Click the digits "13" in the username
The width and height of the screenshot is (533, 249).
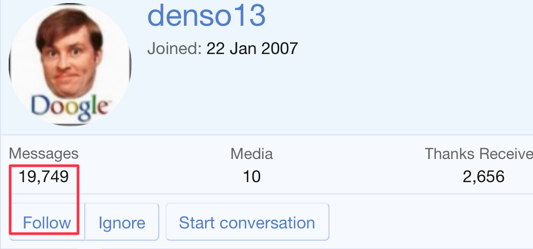(251, 16)
